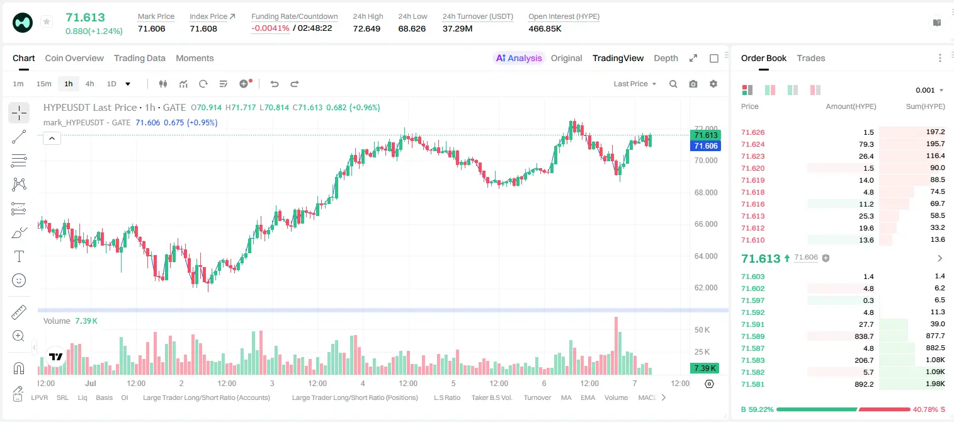
Task: Select the ruler measure tool
Action: 19,312
